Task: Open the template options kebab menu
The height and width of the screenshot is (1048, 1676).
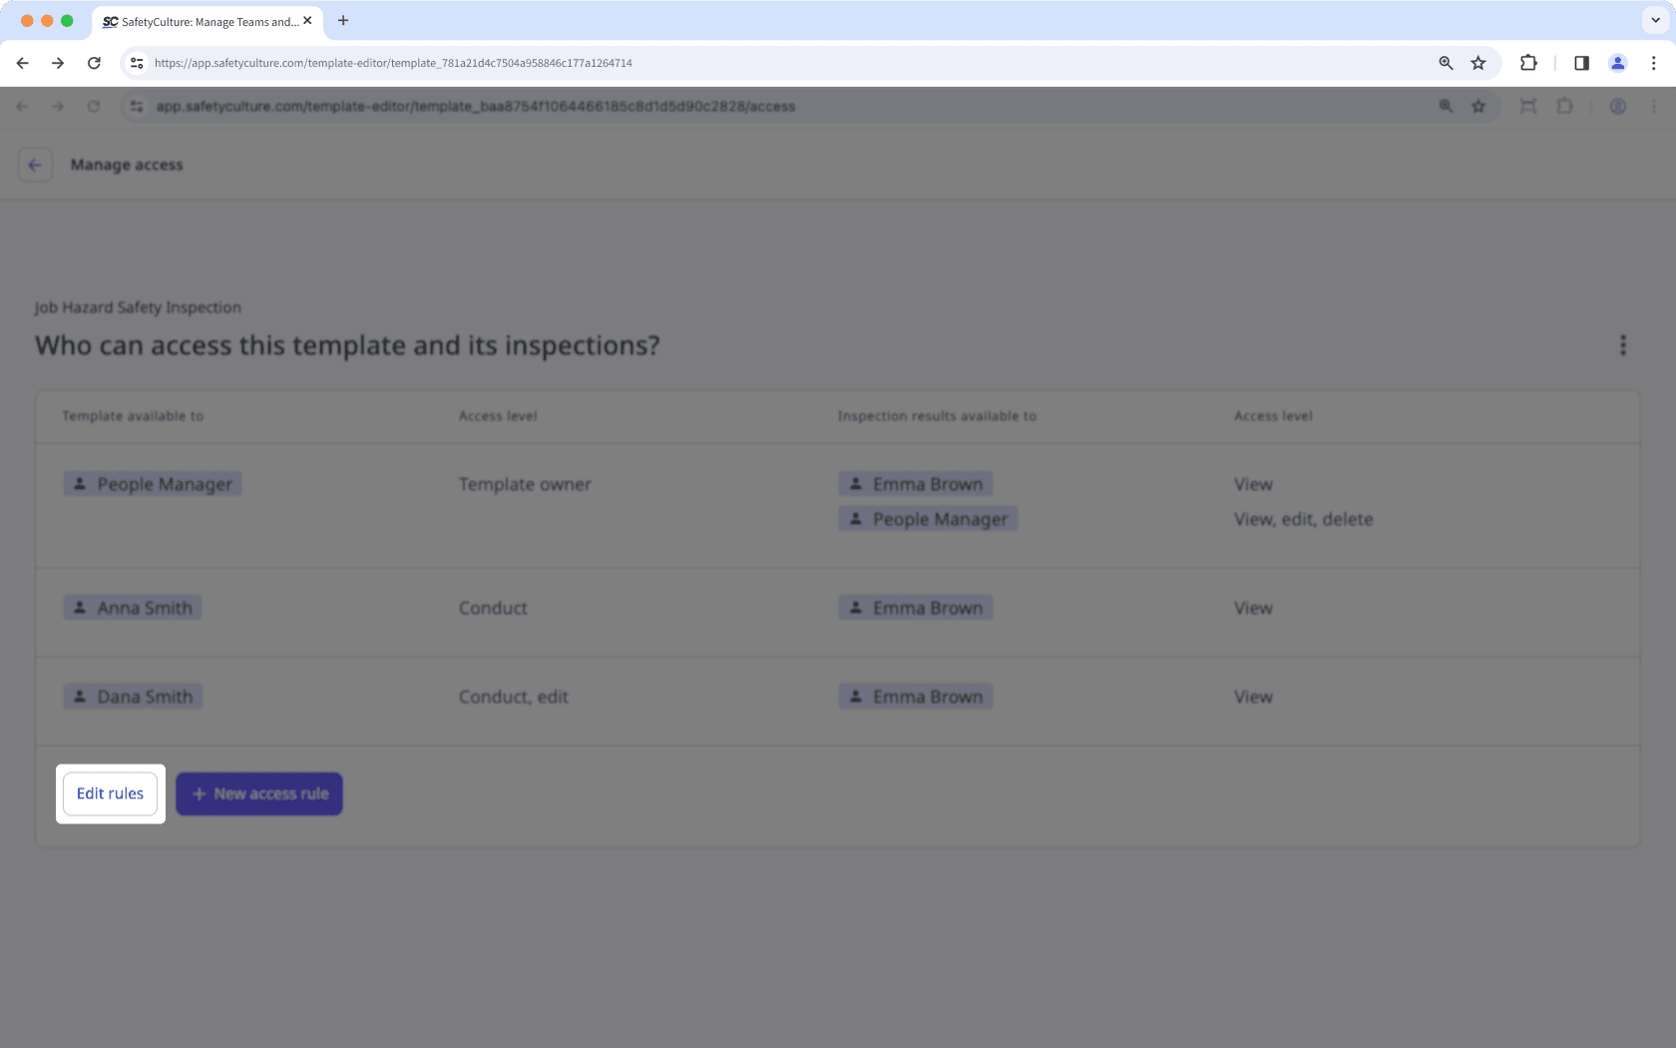Action: [x=1623, y=345]
